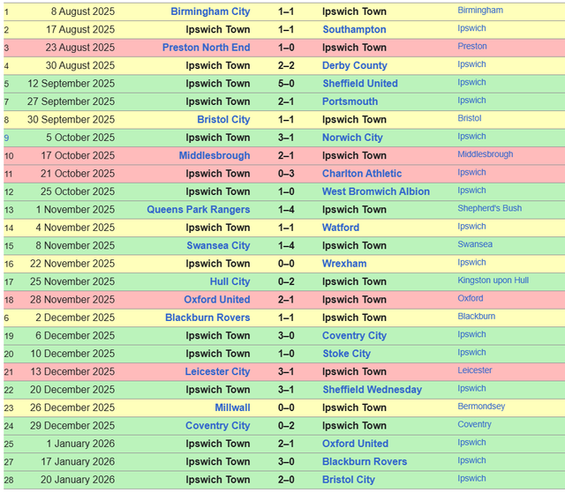Click the Ipswich location in the Wrexham row
This screenshot has height=493, width=565.
tap(471, 262)
